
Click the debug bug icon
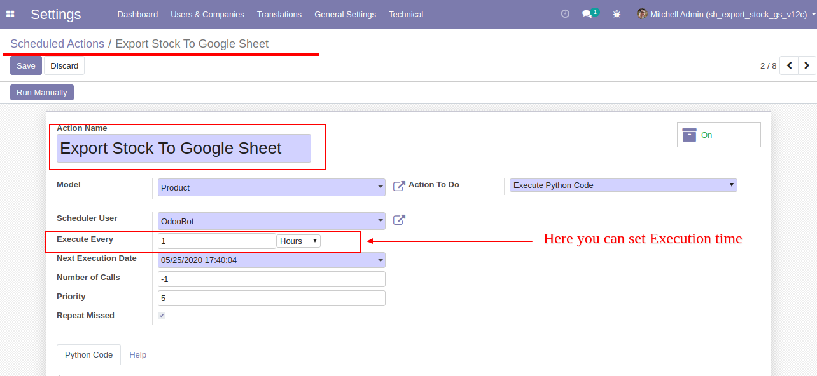click(x=617, y=14)
